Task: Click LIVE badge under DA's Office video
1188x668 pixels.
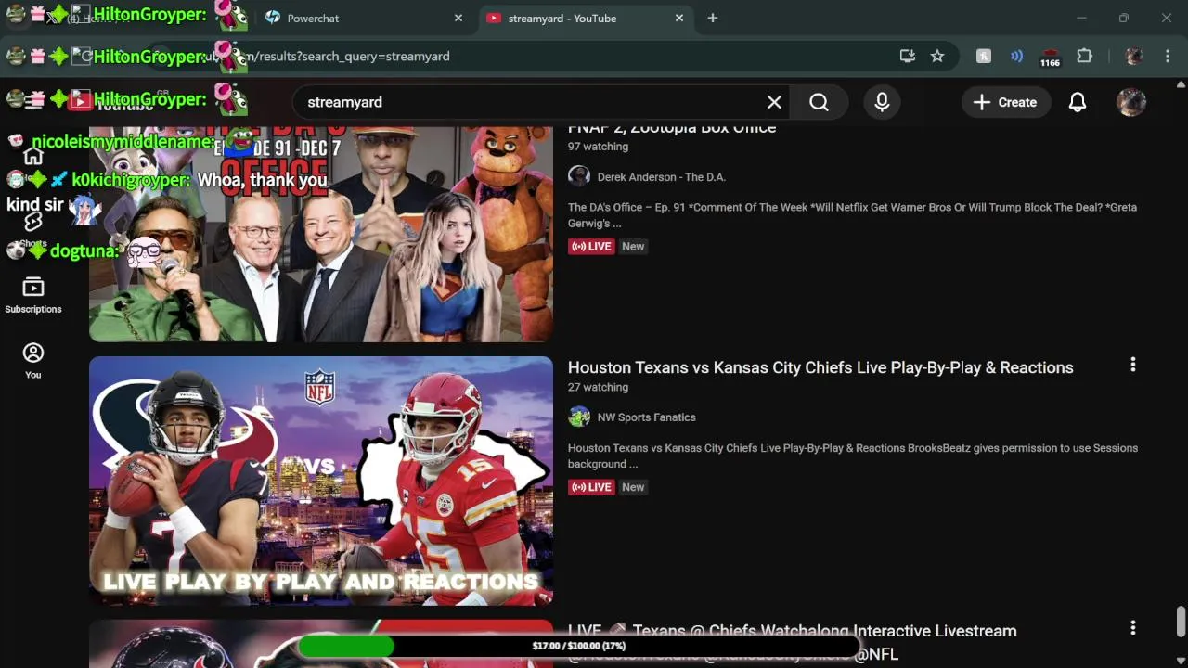Action: tap(591, 247)
